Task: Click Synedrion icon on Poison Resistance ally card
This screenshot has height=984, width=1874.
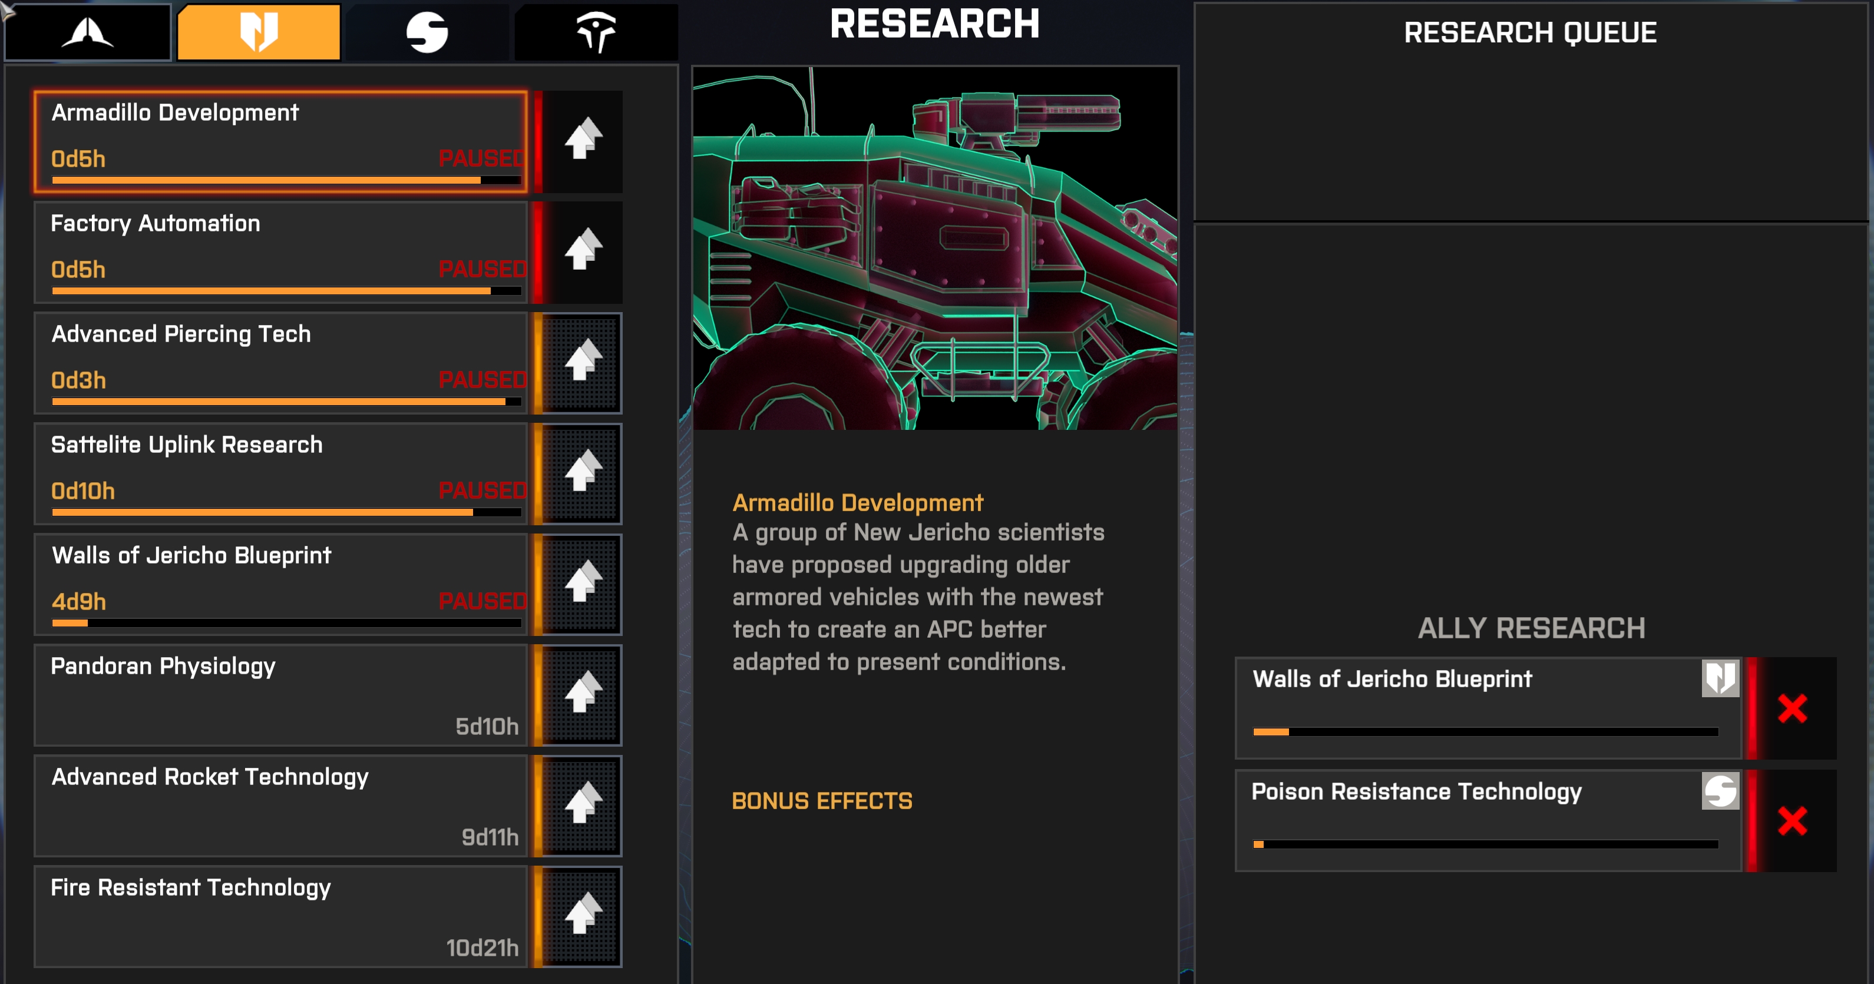Action: [x=1720, y=790]
